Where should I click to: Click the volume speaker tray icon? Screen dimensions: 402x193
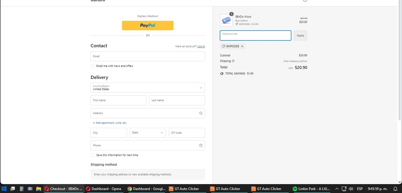pyautogui.click(x=351, y=189)
